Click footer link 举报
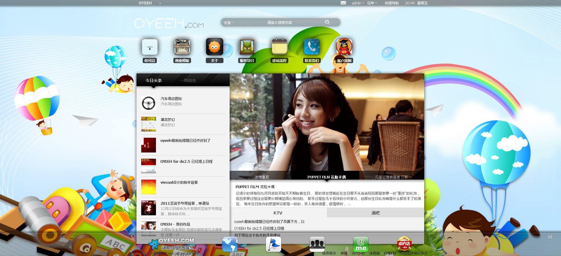Image resolution: width=561 pixels, height=256 pixels. [344, 253]
